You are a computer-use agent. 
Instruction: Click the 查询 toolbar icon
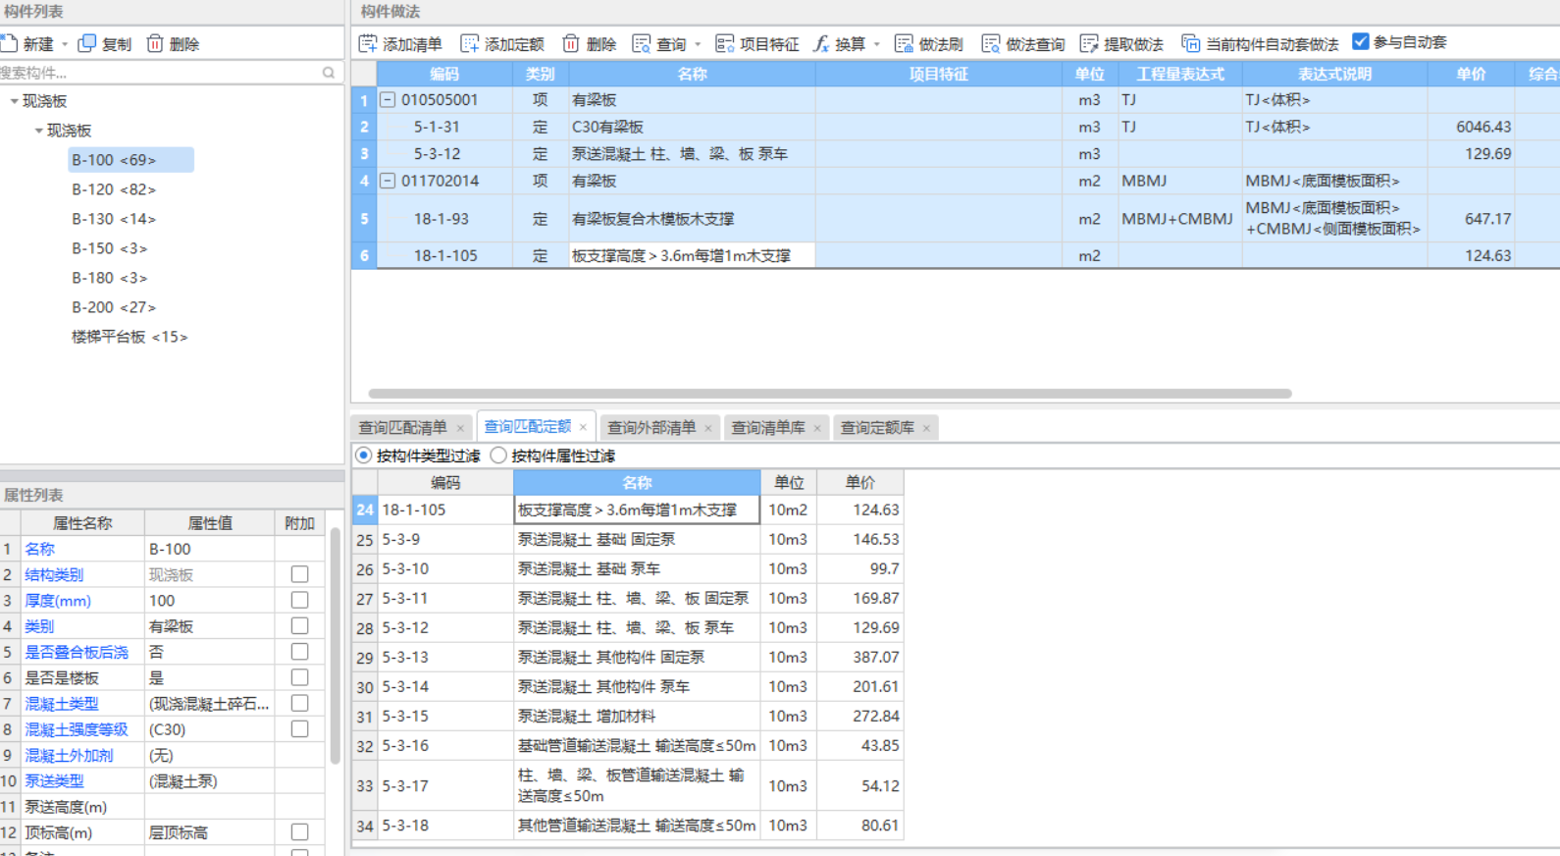[x=642, y=43]
